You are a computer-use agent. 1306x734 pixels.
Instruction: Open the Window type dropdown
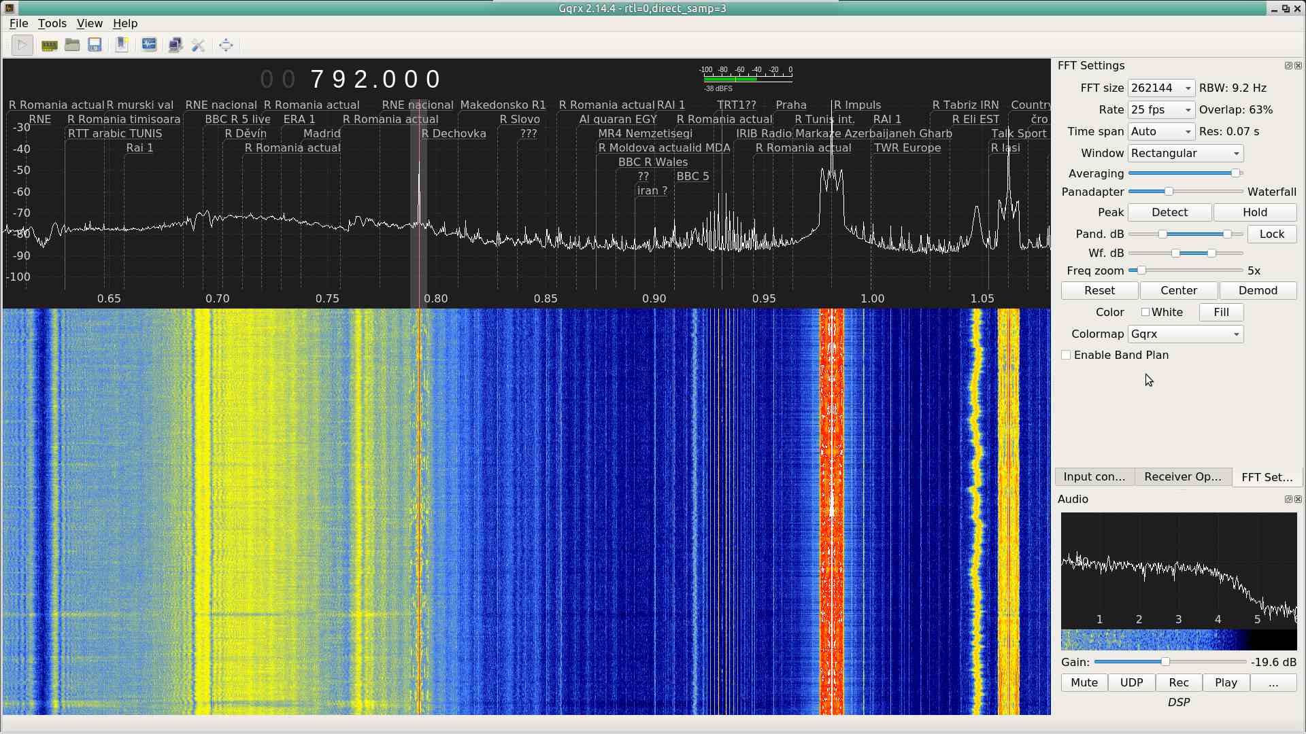click(1185, 154)
